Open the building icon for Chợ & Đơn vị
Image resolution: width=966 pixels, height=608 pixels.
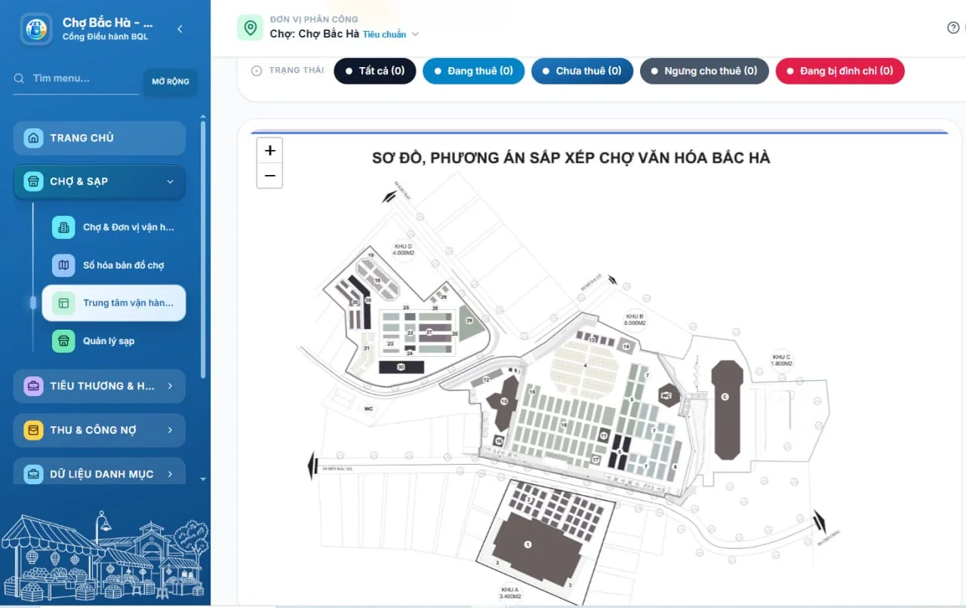pyautogui.click(x=63, y=227)
